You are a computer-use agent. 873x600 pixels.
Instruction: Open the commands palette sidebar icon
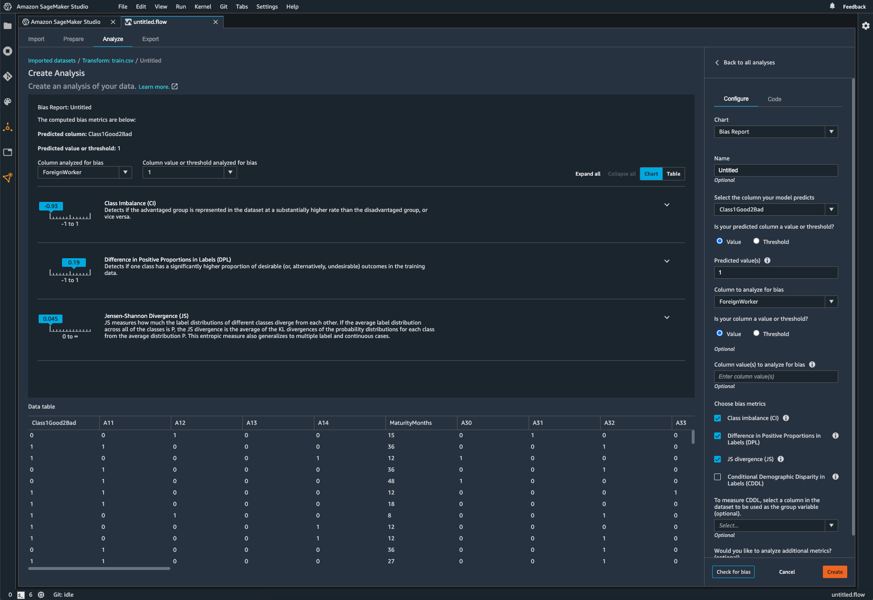click(x=8, y=102)
